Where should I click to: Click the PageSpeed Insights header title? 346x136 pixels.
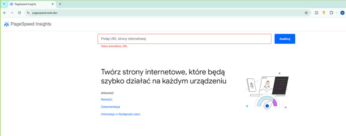(x=31, y=24)
